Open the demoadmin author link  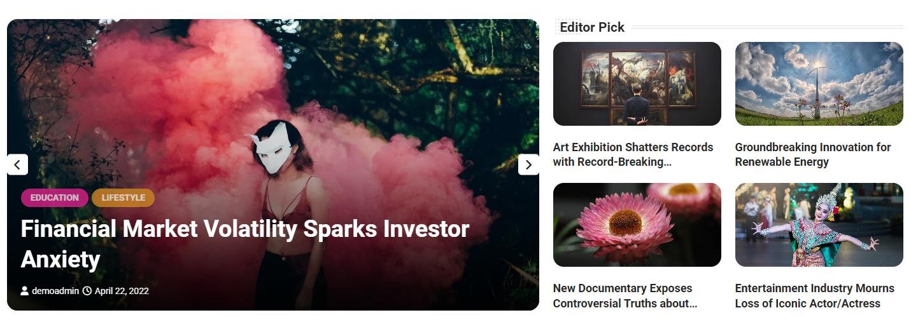pyautogui.click(x=55, y=291)
